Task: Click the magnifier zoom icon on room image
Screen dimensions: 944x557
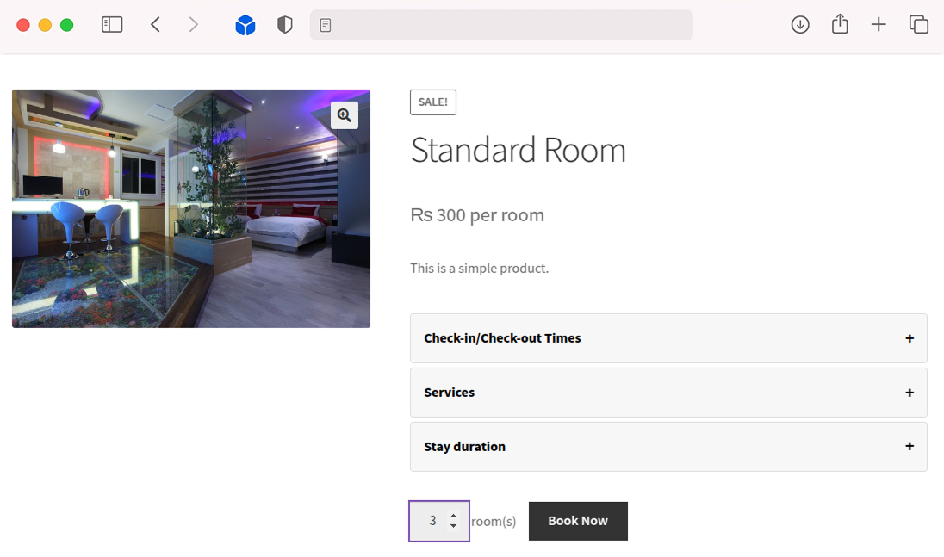Action: [345, 115]
